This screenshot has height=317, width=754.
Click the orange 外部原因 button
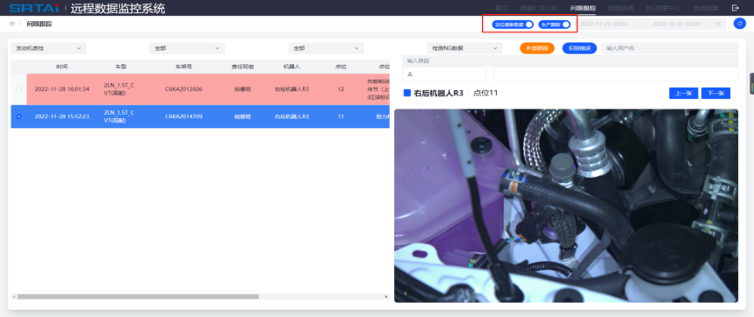pos(537,48)
